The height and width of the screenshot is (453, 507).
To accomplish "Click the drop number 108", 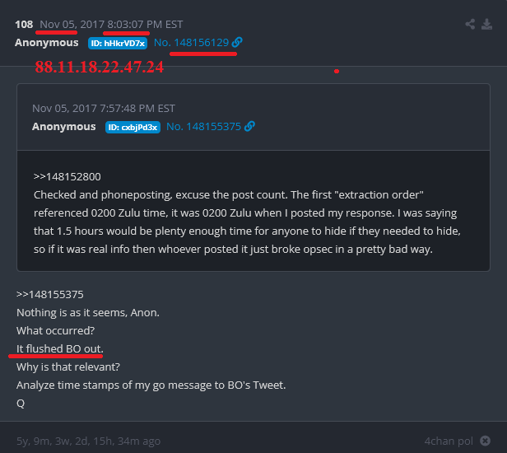I will [x=24, y=25].
